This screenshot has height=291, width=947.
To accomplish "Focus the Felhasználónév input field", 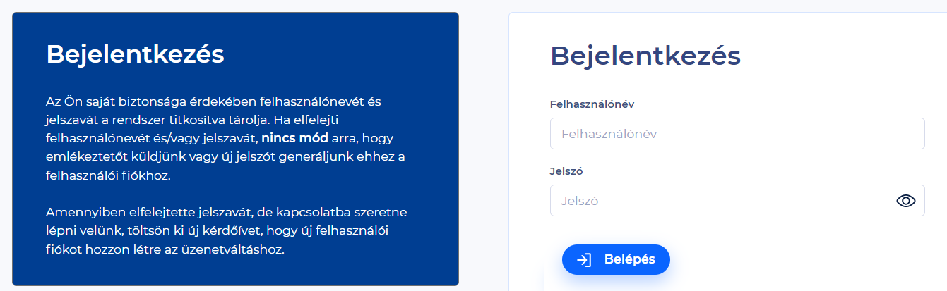I will [x=737, y=133].
